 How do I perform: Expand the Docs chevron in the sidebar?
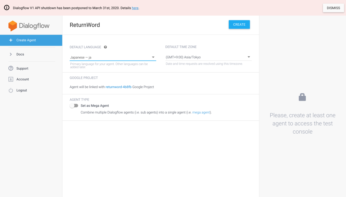click(11, 54)
